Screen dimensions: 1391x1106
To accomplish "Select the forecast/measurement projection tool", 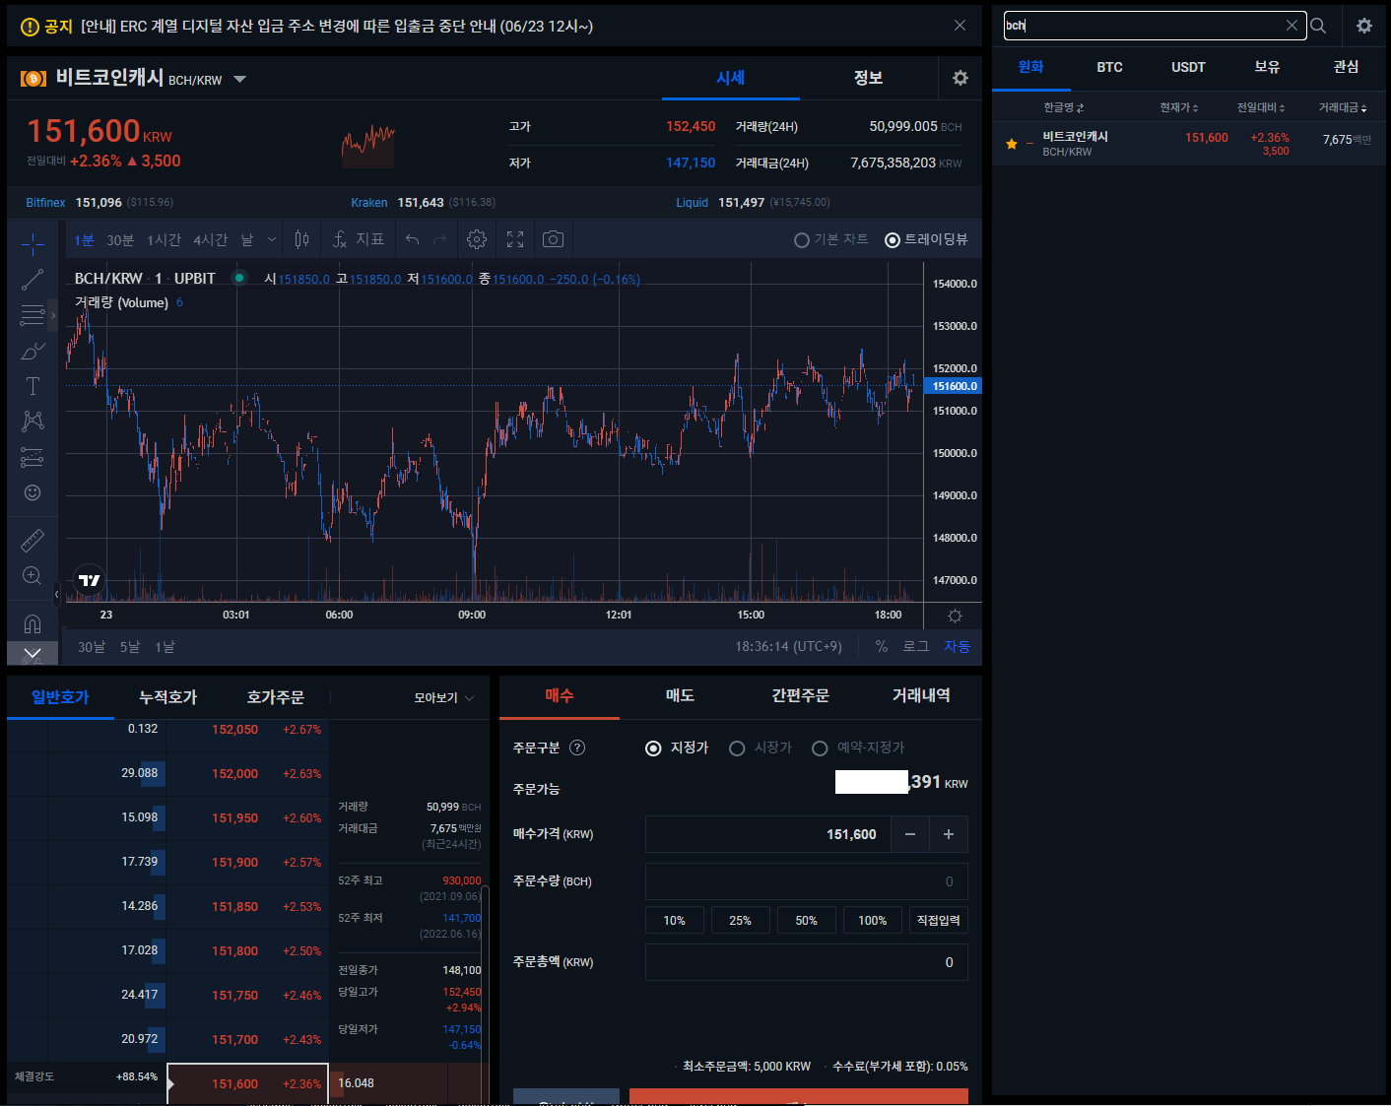I will click(x=33, y=457).
